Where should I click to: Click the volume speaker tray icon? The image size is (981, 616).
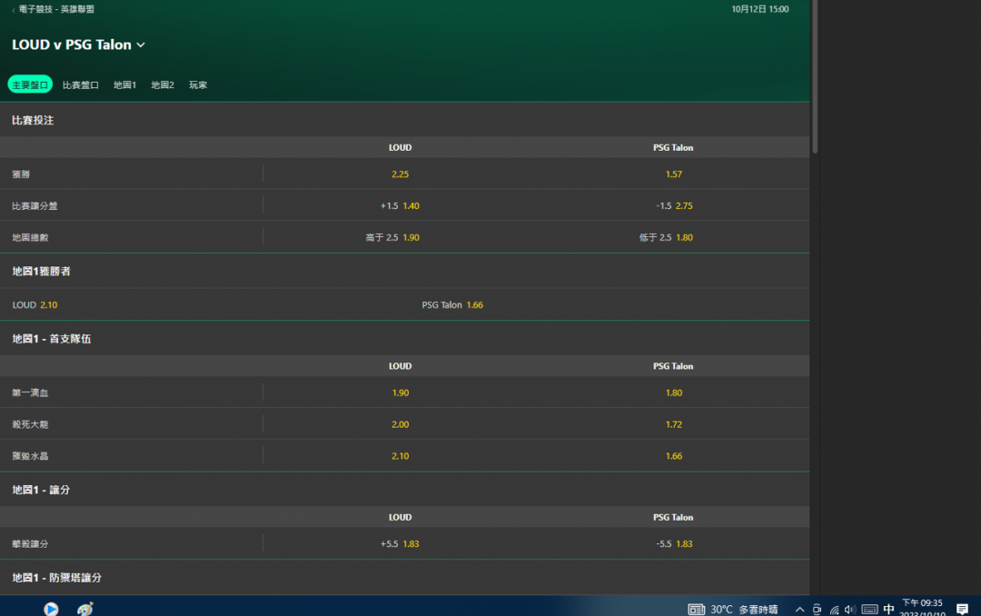click(849, 610)
